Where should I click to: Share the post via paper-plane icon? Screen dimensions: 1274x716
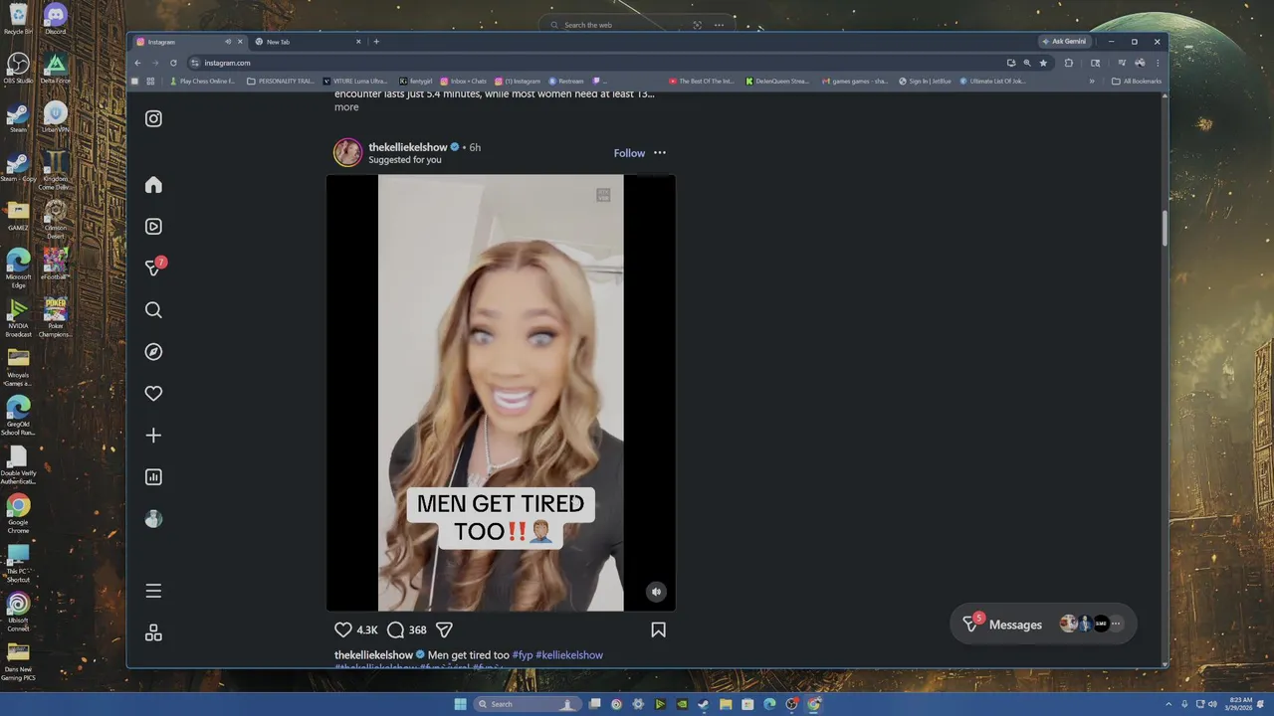(x=445, y=629)
